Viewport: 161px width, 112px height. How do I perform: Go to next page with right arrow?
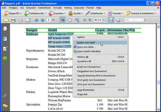point(42,20)
